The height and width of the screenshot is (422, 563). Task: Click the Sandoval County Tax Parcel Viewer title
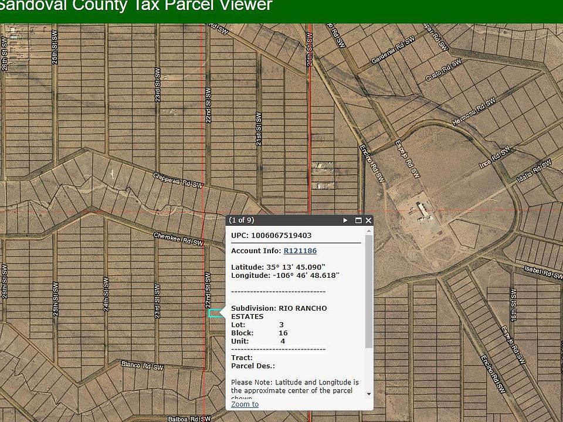[136, 6]
